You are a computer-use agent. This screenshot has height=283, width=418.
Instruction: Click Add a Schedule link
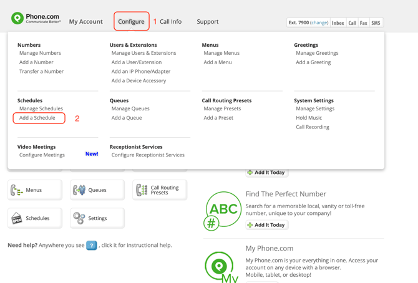coord(37,118)
